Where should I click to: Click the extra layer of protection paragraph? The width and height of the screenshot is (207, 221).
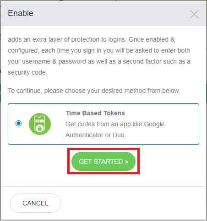[x=99, y=56]
